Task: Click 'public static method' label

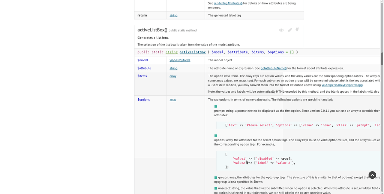Action: (183, 31)
